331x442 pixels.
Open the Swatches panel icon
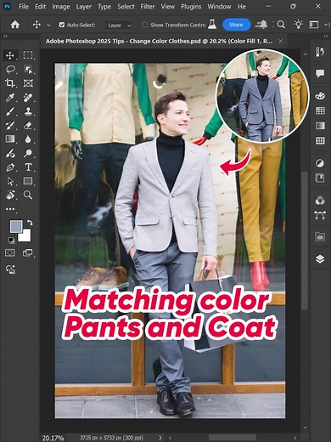320,110
